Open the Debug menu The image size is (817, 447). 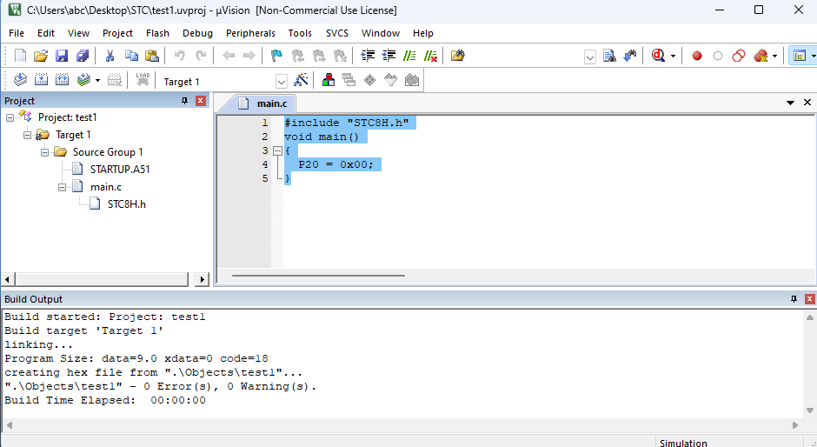coord(197,33)
